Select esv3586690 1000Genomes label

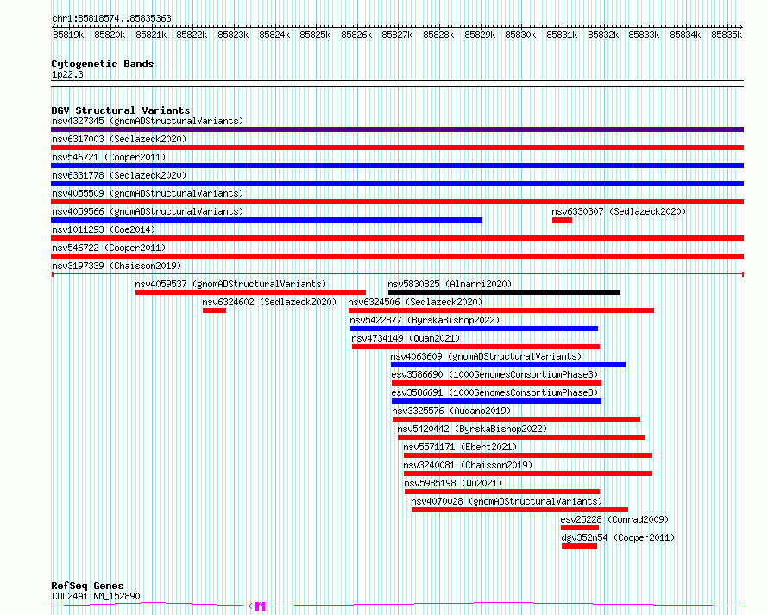tap(494, 374)
